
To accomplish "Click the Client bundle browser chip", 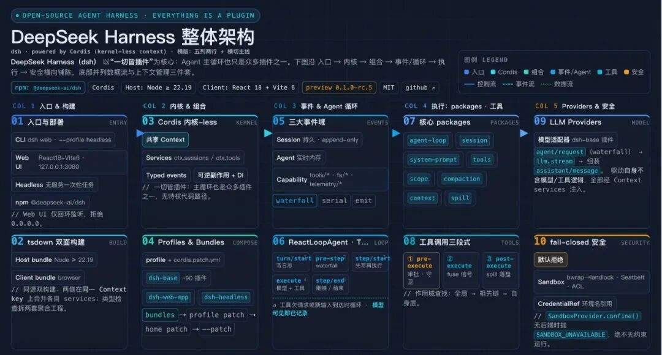I will (x=48, y=277).
